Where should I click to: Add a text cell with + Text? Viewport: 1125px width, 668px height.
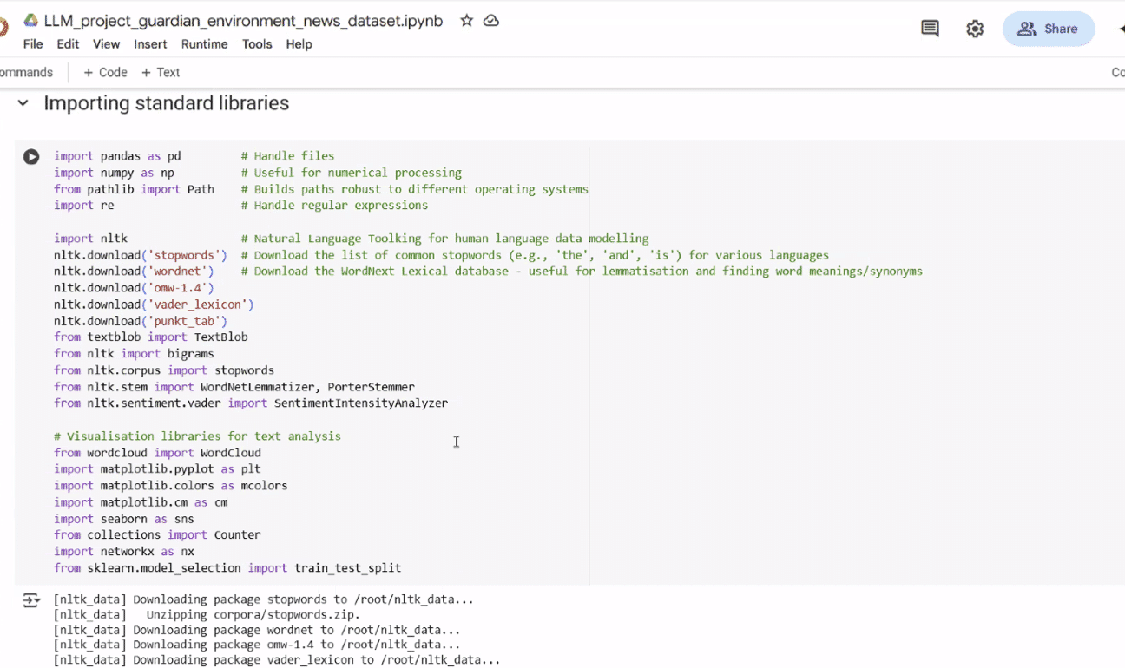point(161,73)
